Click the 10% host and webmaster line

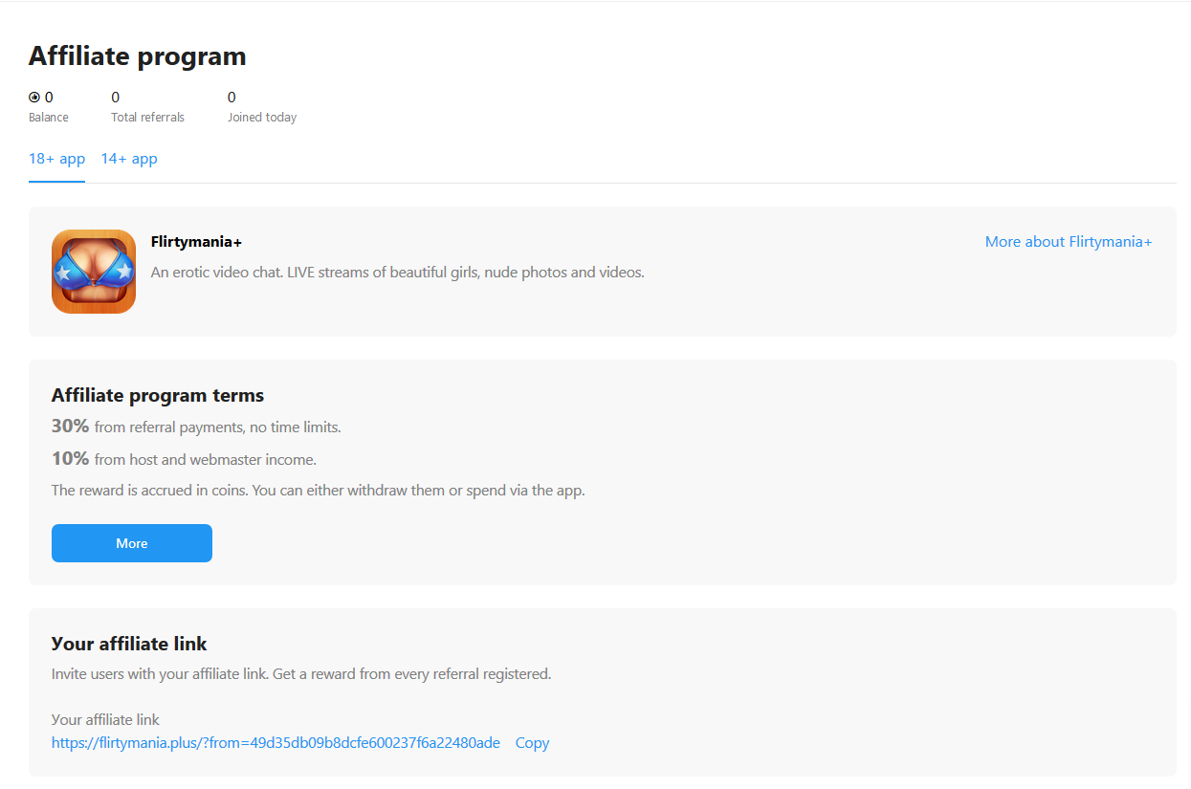pos(184,459)
